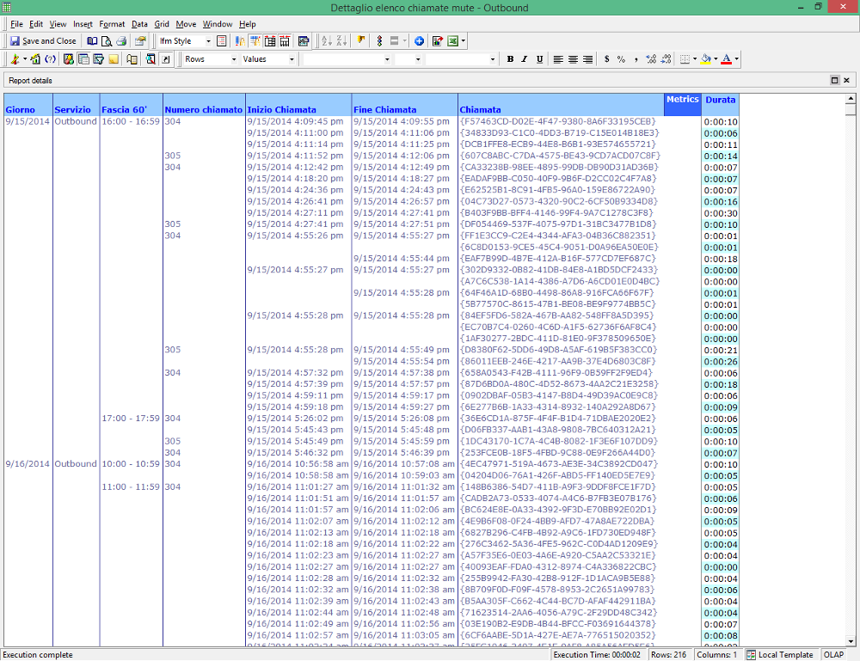Open print preview with the magnifier-page icon
The width and height of the screenshot is (860, 661).
click(107, 41)
